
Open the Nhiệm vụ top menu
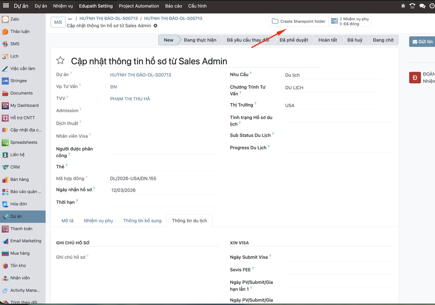coord(63,6)
